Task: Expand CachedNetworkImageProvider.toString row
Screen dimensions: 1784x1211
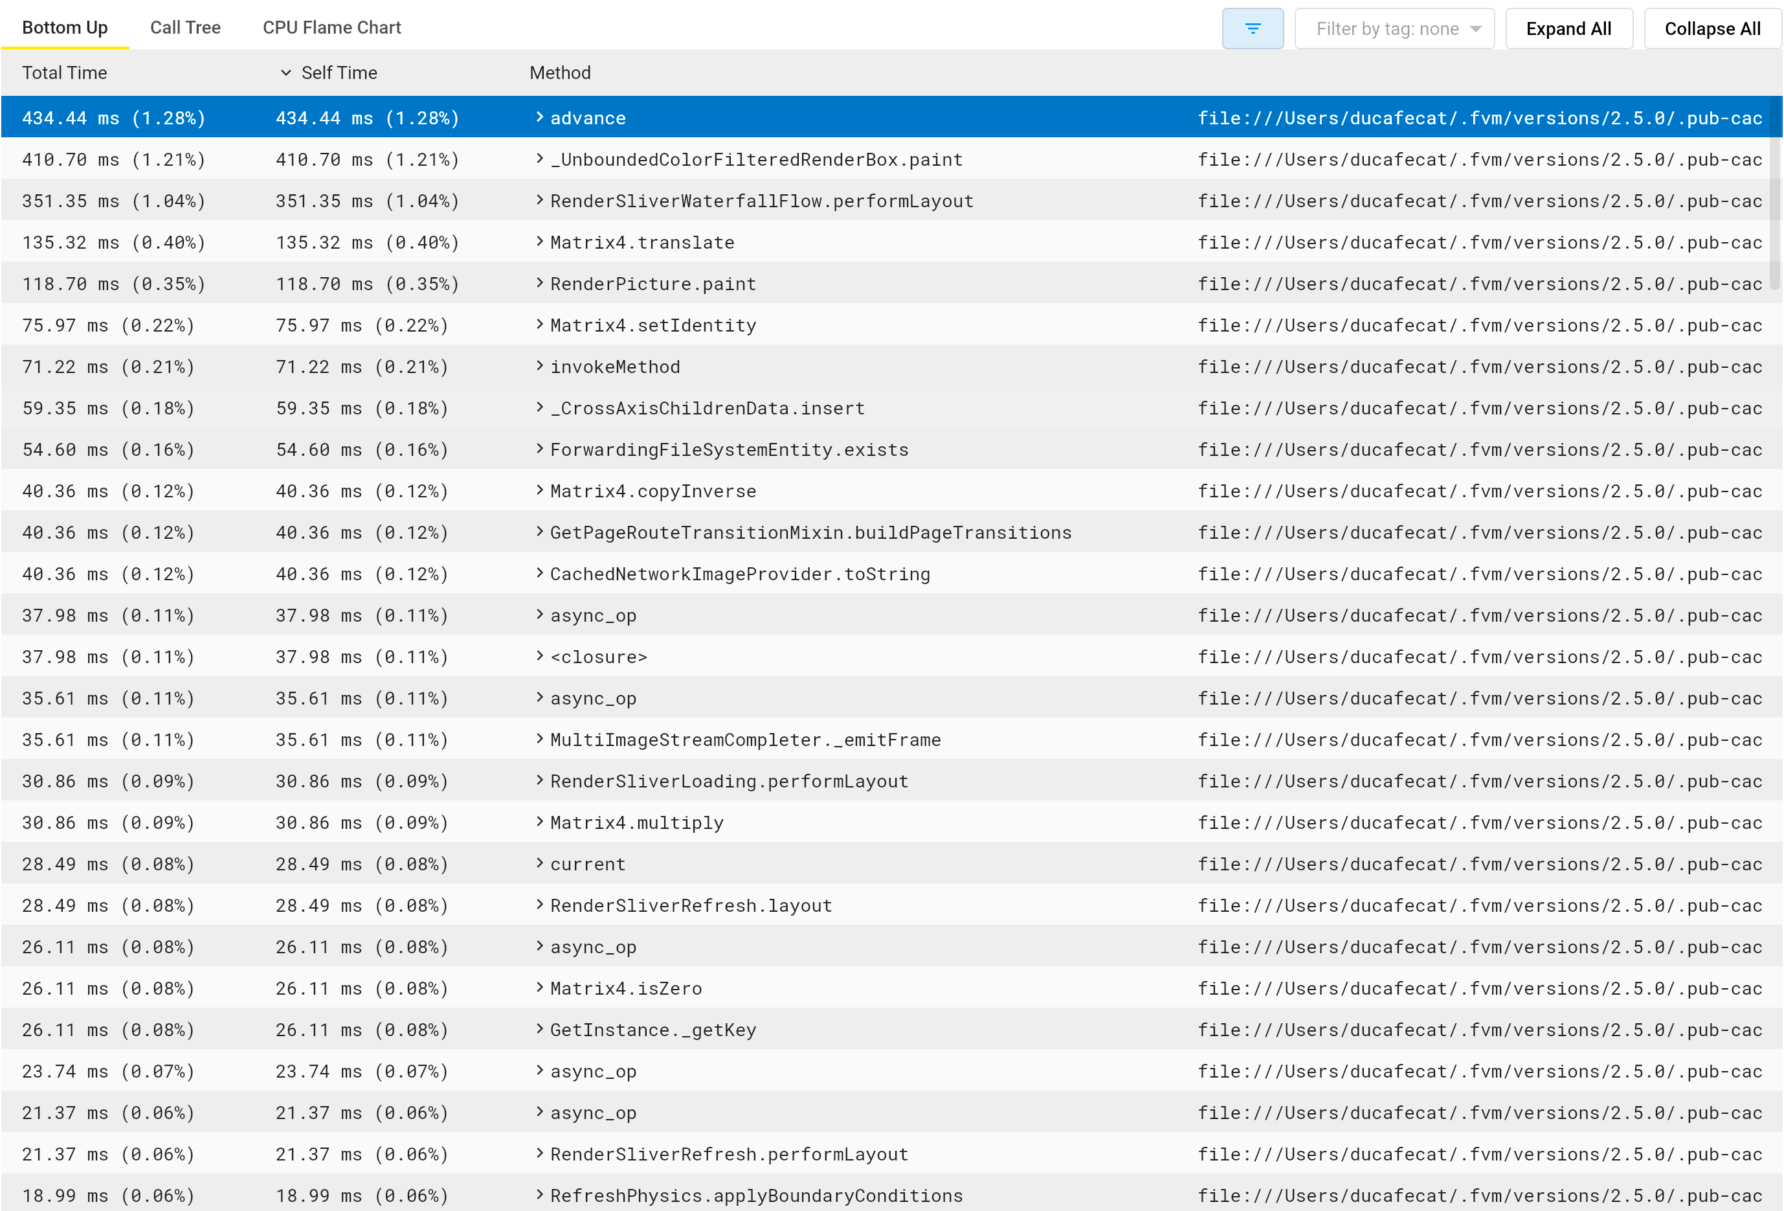Action: coord(540,573)
